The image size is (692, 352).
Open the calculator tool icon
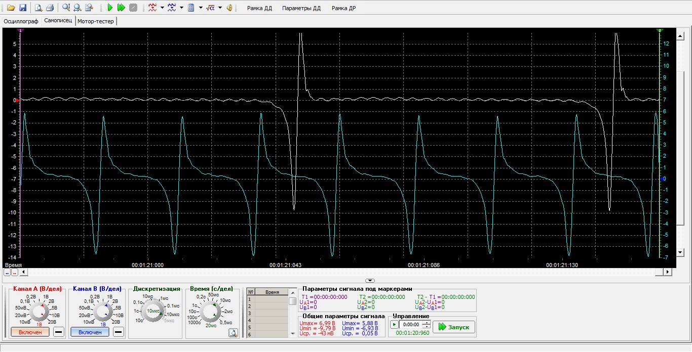[191, 8]
